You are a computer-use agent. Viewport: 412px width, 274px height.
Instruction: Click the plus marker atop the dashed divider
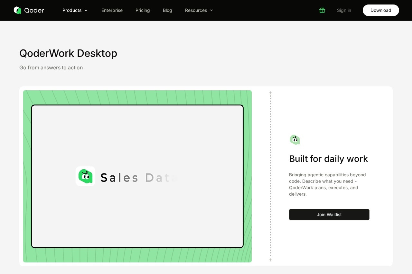270,93
